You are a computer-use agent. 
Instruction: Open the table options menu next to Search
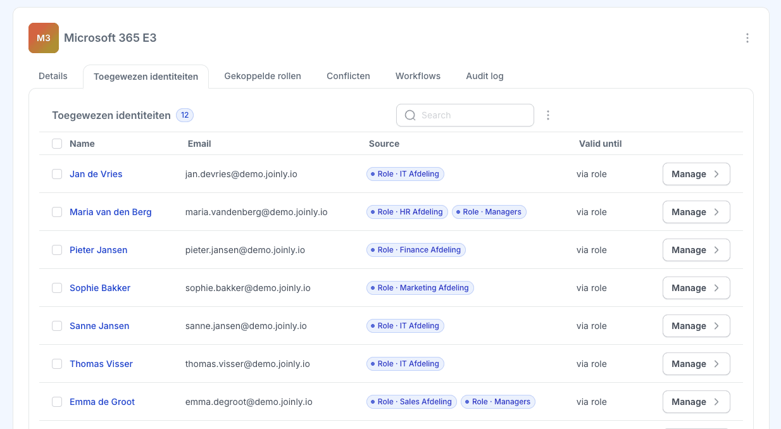pos(548,115)
